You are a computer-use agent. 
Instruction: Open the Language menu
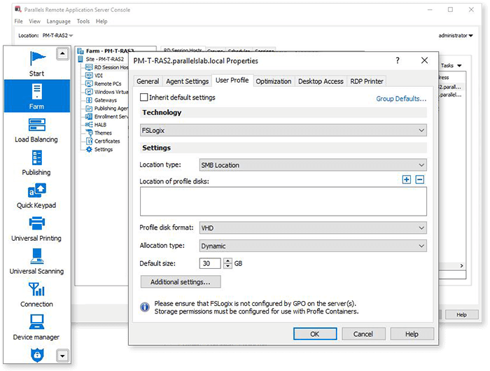click(x=58, y=22)
